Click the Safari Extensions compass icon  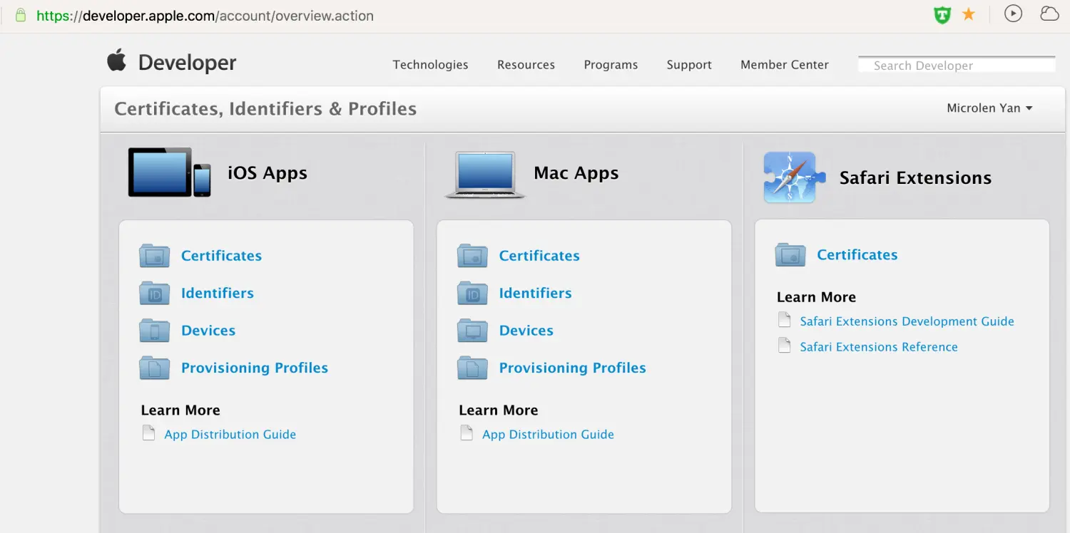click(x=794, y=177)
